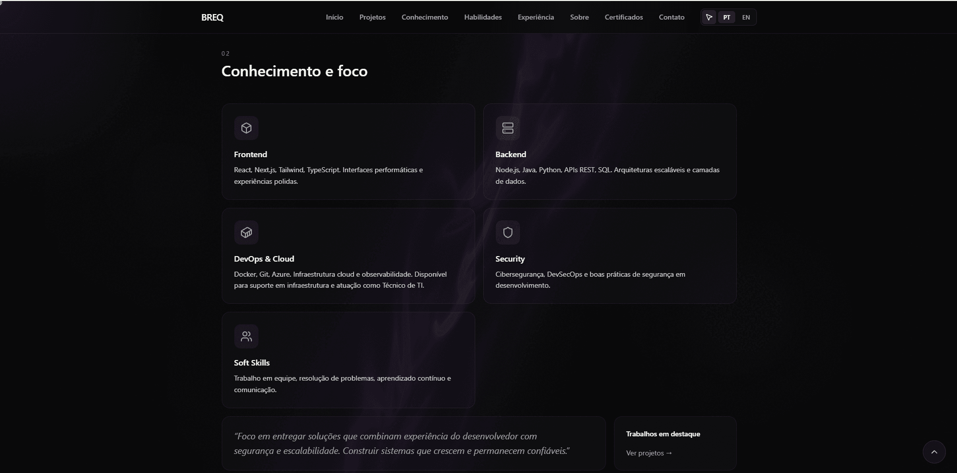
Task: Click the 02 section number
Action: 225,54
